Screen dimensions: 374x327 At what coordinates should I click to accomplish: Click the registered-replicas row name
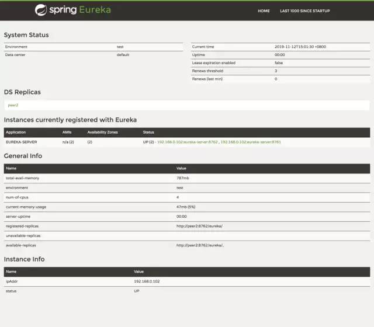[22, 226]
